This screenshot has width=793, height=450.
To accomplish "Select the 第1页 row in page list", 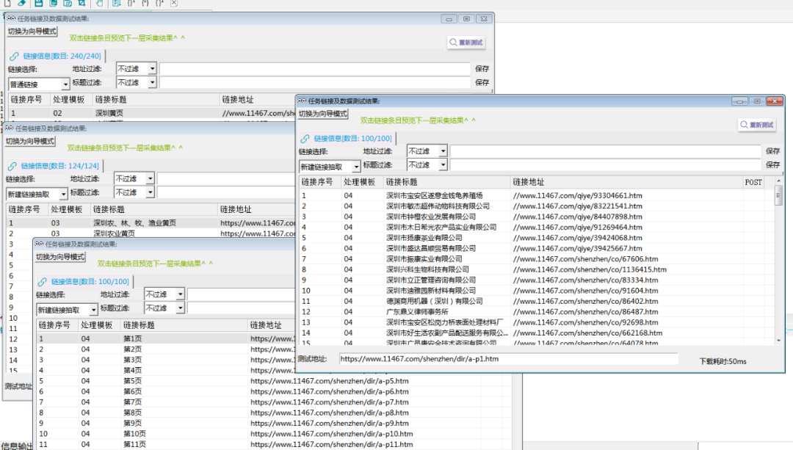I will (166, 338).
